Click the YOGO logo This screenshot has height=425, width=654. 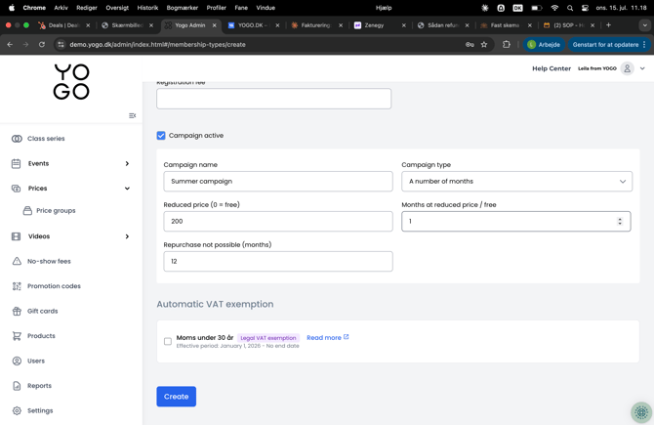pos(71,82)
